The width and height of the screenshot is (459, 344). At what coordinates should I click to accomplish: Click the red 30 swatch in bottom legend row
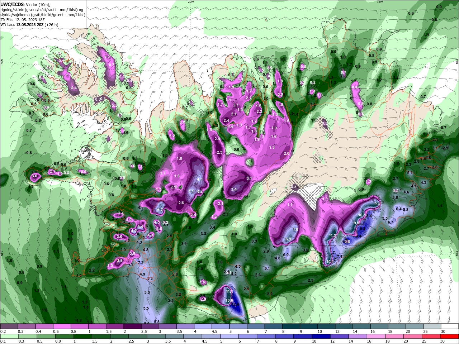tap(450, 336)
